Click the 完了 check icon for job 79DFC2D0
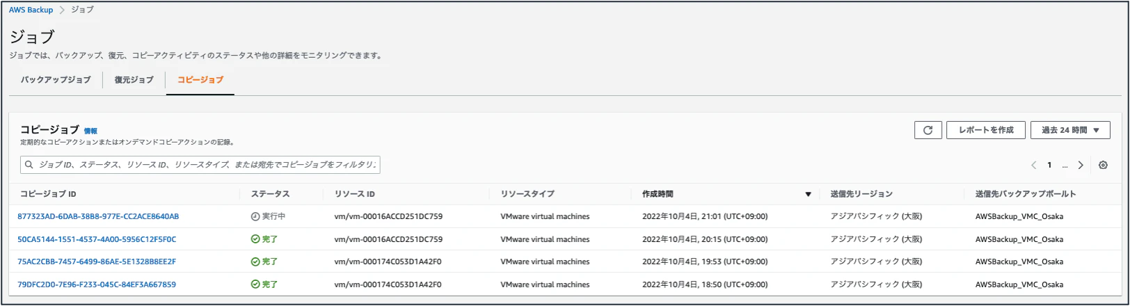Image resolution: width=1130 pixels, height=306 pixels. pos(255,284)
